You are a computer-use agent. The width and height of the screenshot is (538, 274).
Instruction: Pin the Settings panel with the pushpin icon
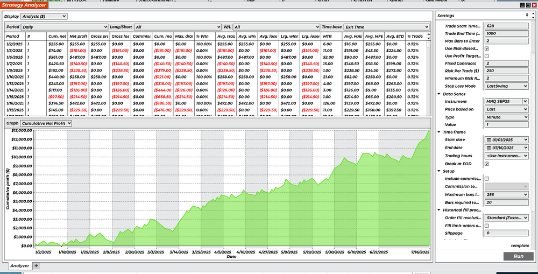[527, 16]
